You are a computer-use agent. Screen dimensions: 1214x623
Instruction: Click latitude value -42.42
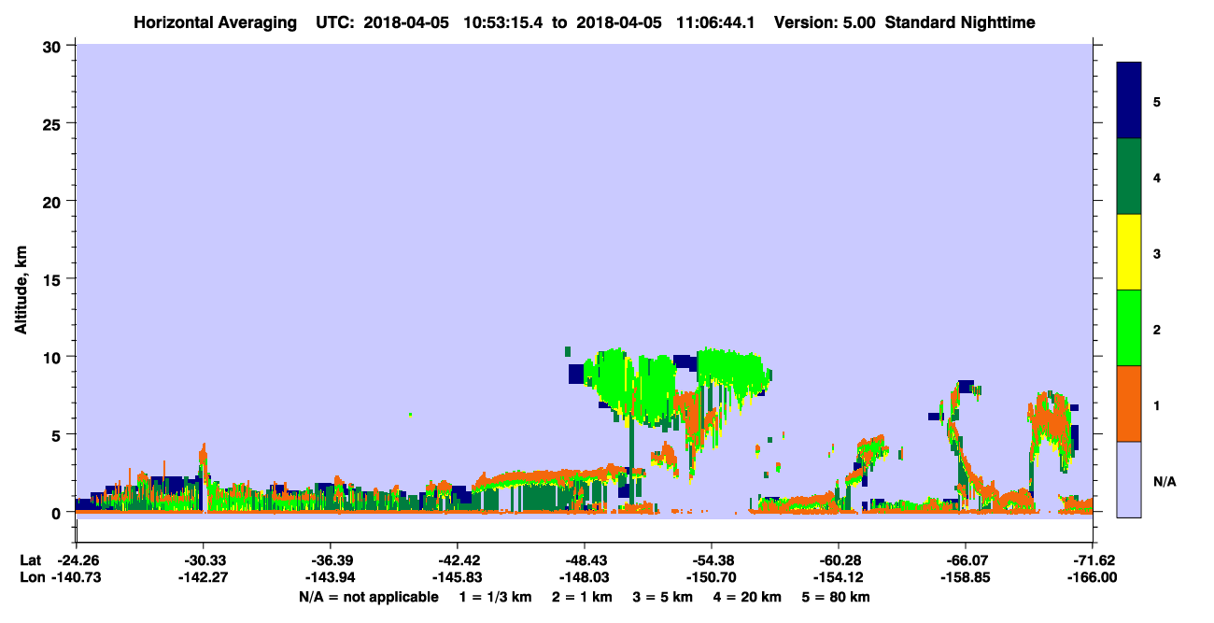457,560
